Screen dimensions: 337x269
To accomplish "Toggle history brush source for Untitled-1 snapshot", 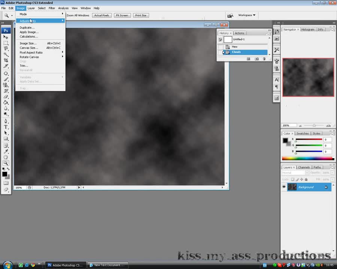I will tap(220, 40).
